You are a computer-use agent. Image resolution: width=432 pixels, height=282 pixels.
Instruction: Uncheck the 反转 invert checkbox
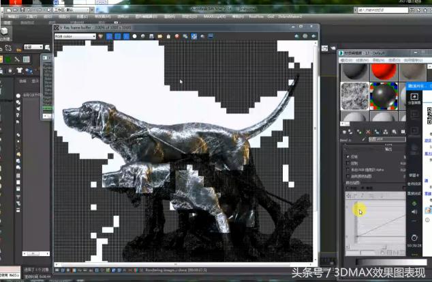click(348, 156)
